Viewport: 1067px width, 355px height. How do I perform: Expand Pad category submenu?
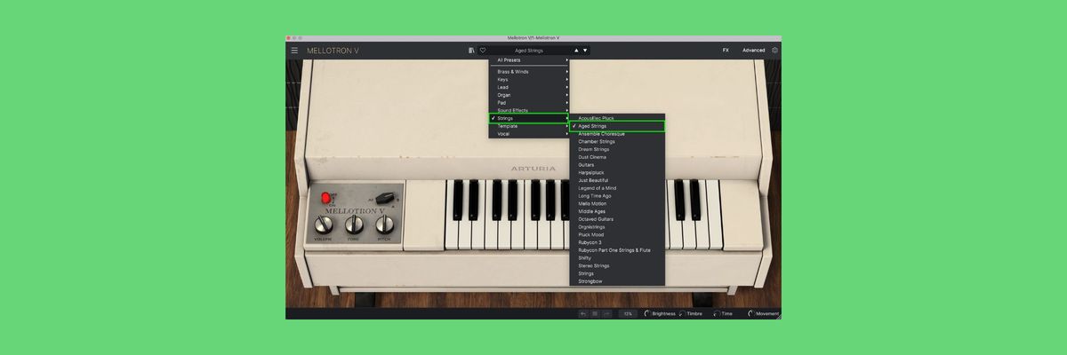(529, 103)
